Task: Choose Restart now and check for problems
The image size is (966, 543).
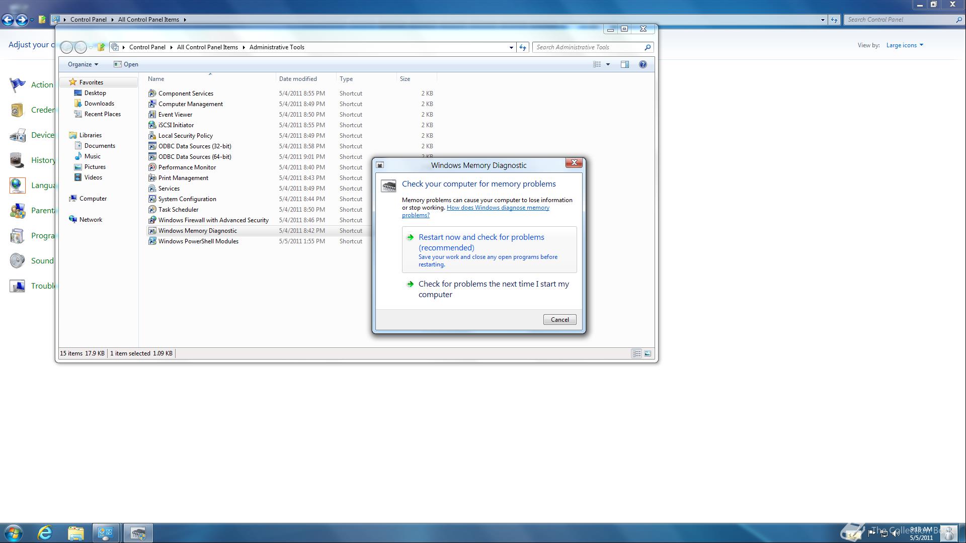Action: (x=489, y=250)
